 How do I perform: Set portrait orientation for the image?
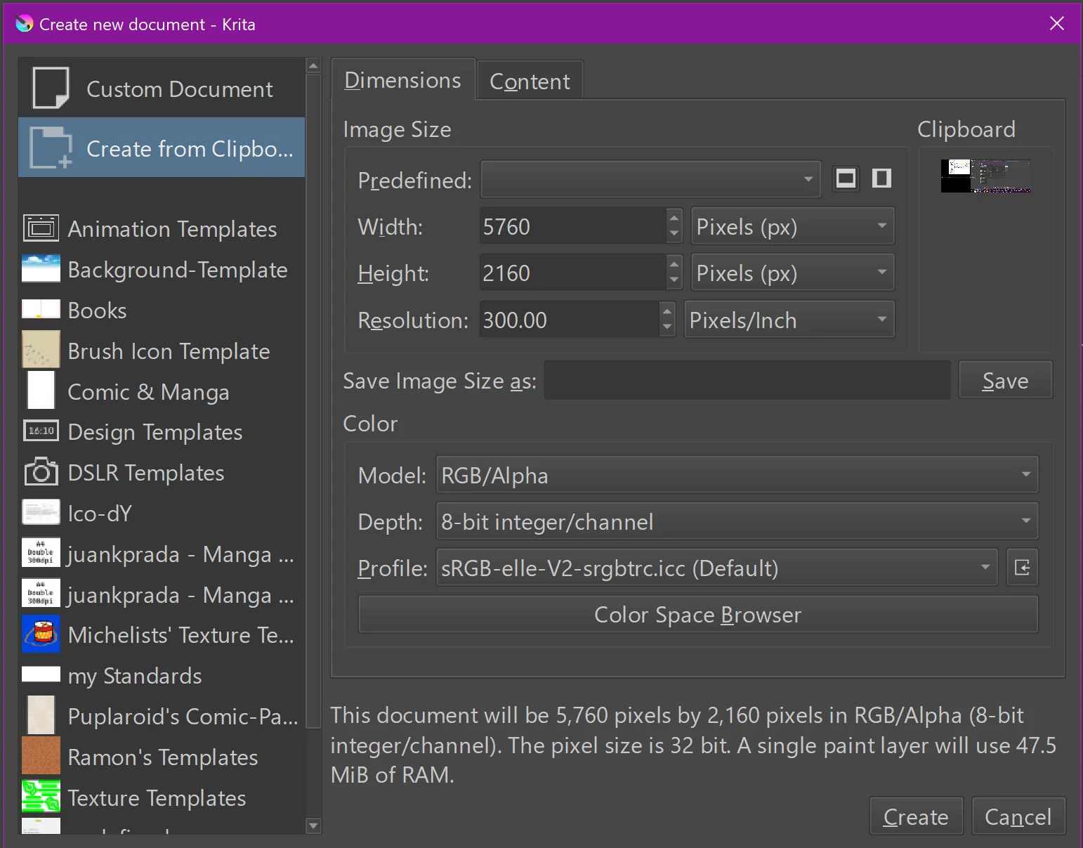(x=881, y=178)
